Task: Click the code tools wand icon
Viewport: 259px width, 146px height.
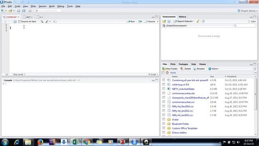Action: tap(47, 21)
